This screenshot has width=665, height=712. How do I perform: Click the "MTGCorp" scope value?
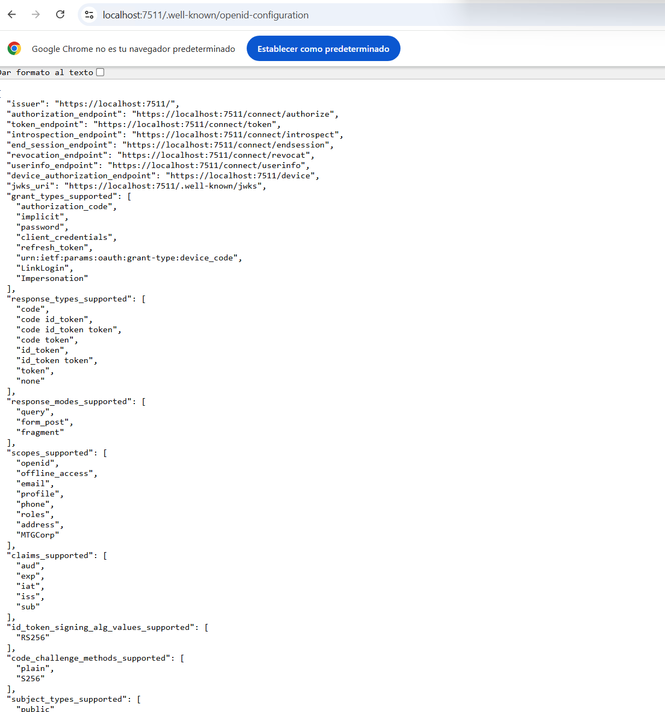(x=37, y=535)
